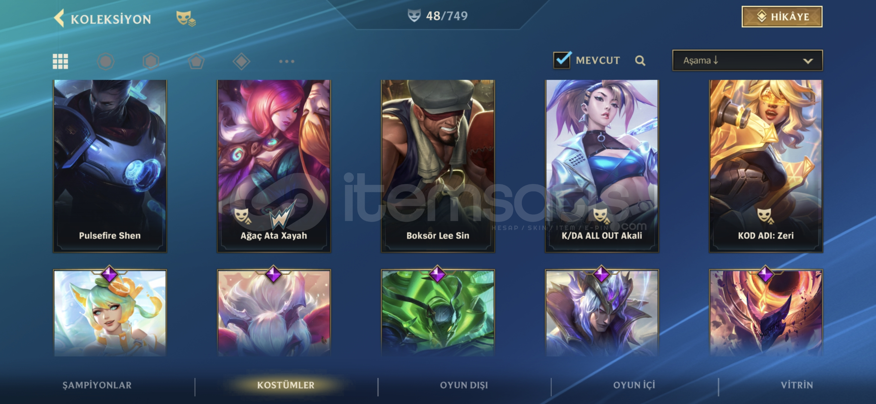
Task: Click the magnifier search icon
Action: coord(640,61)
